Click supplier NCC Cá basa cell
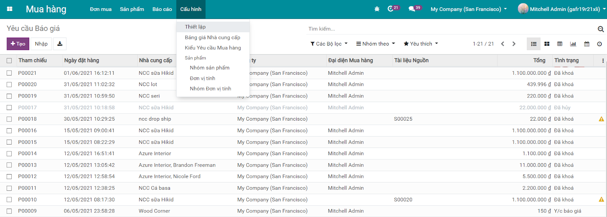The image size is (607, 217). tap(154, 188)
